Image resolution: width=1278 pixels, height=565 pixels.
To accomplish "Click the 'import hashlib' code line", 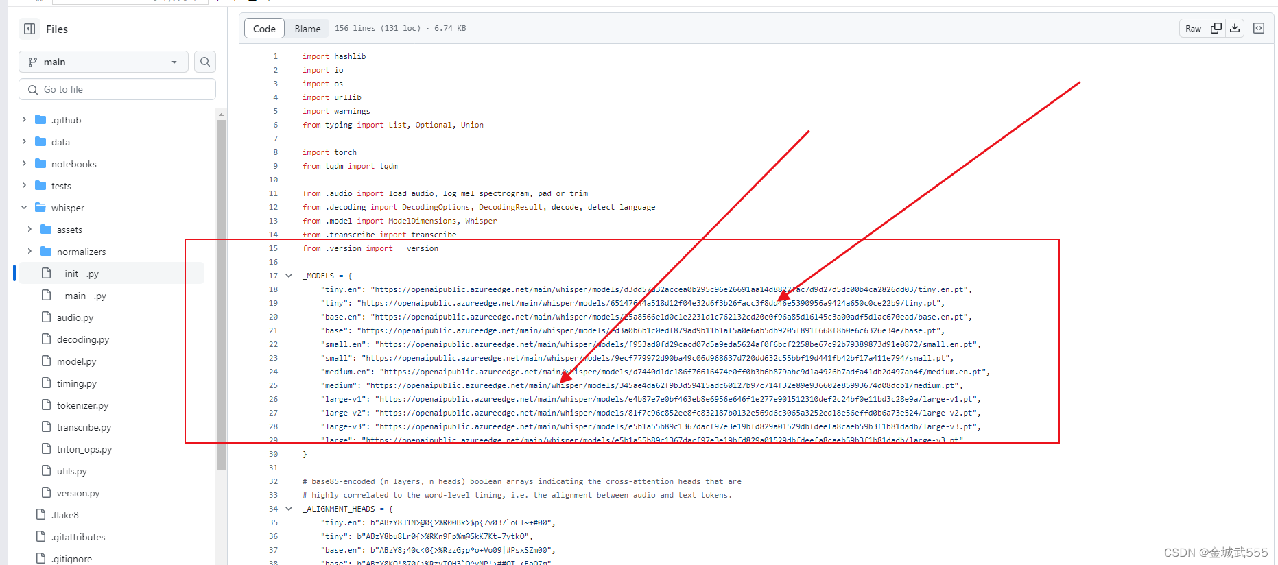I will click(334, 56).
